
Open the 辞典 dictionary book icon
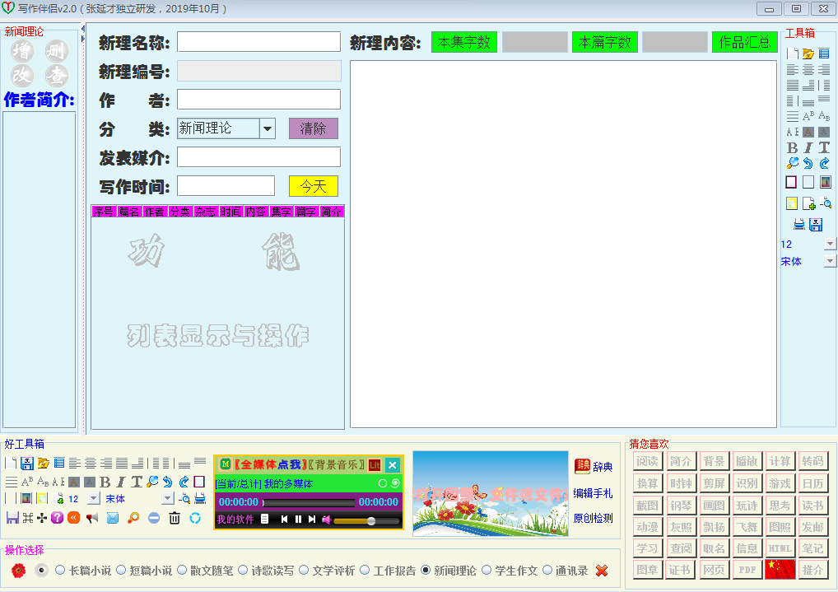(x=582, y=467)
